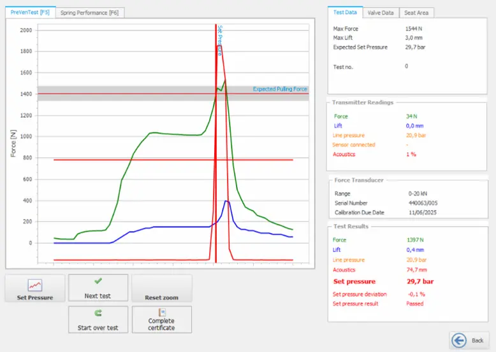This screenshot has width=496, height=352.
Task: Click the Acoustics reading 1 %
Action: 411,155
